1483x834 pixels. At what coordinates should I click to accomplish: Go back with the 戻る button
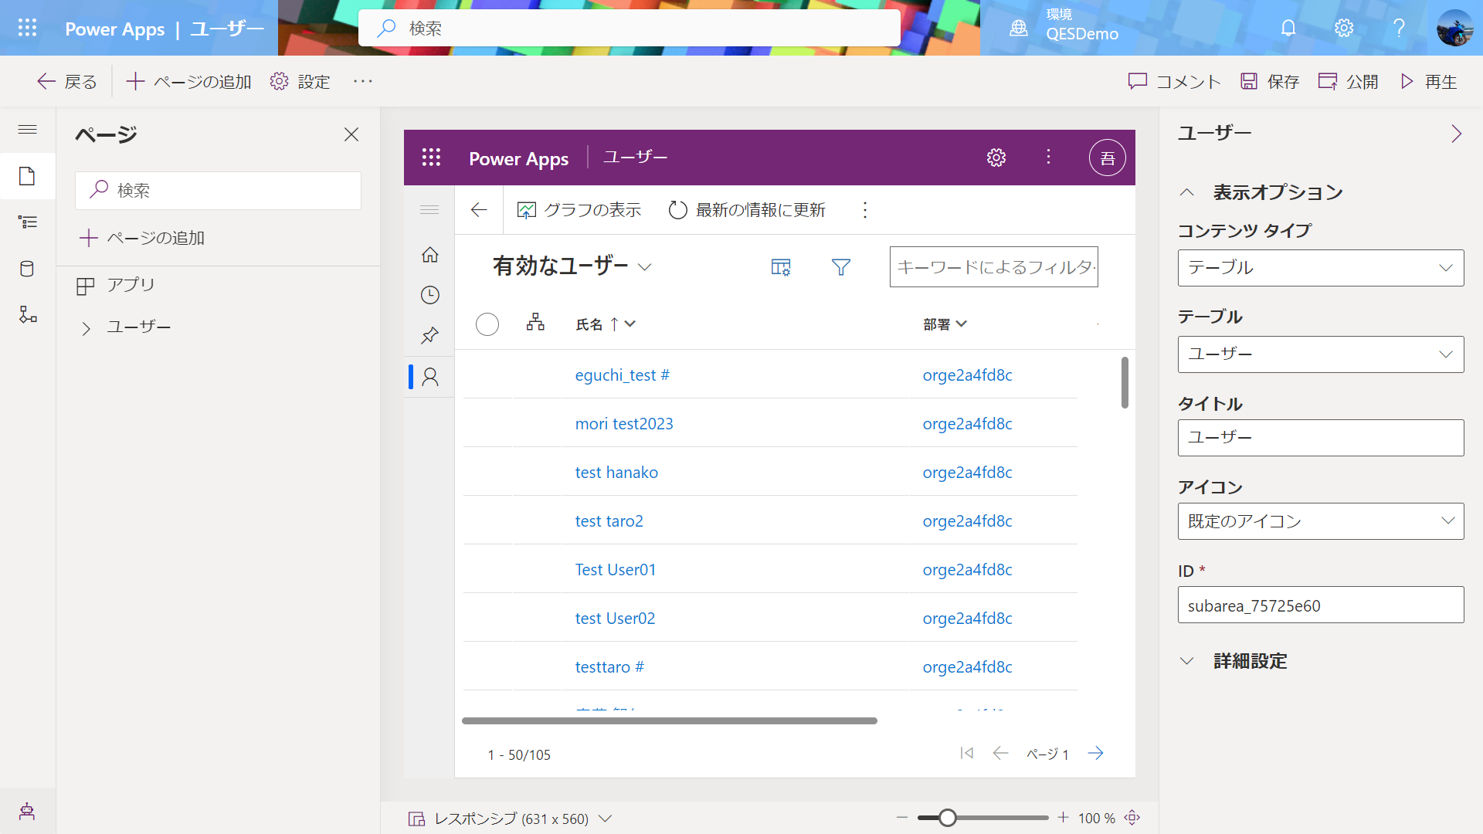67,81
